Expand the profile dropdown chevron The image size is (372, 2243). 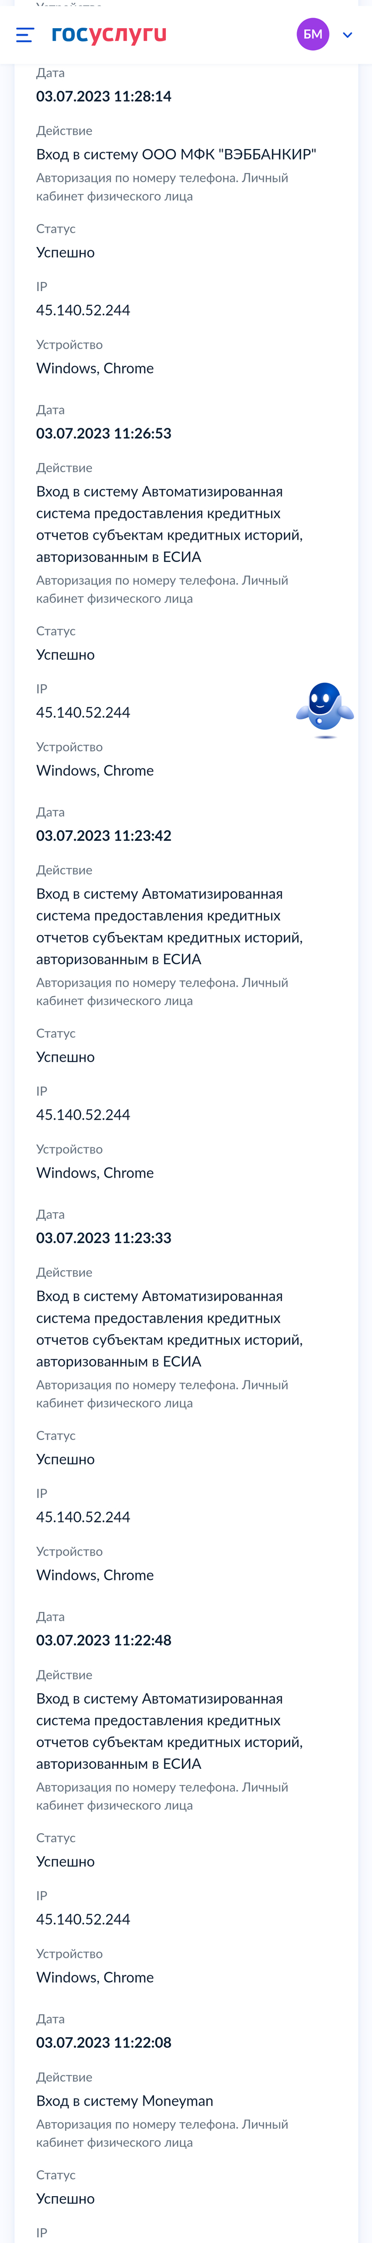(x=348, y=35)
